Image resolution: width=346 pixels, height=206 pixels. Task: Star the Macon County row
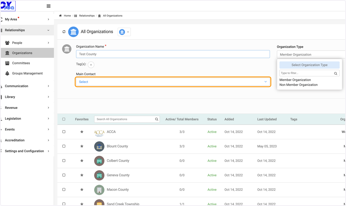coord(82,190)
